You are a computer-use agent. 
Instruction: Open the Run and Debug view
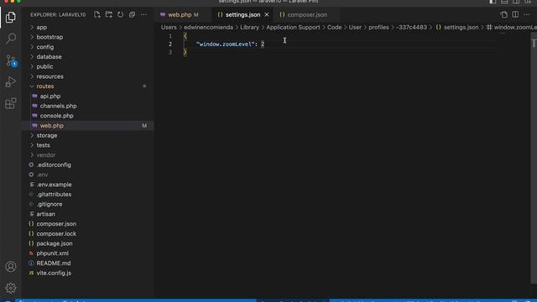pyautogui.click(x=11, y=82)
